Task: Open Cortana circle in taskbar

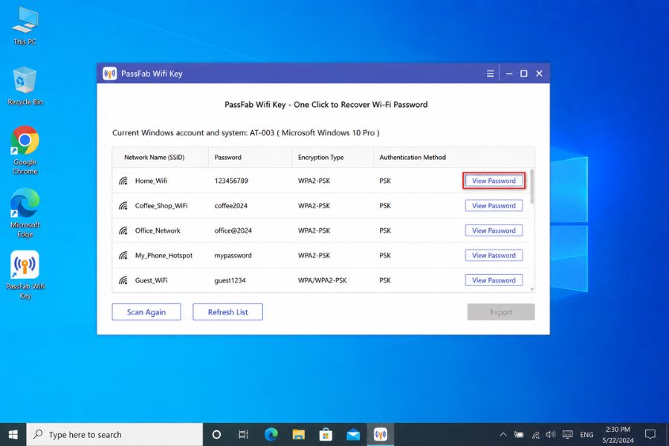Action: [x=216, y=434]
